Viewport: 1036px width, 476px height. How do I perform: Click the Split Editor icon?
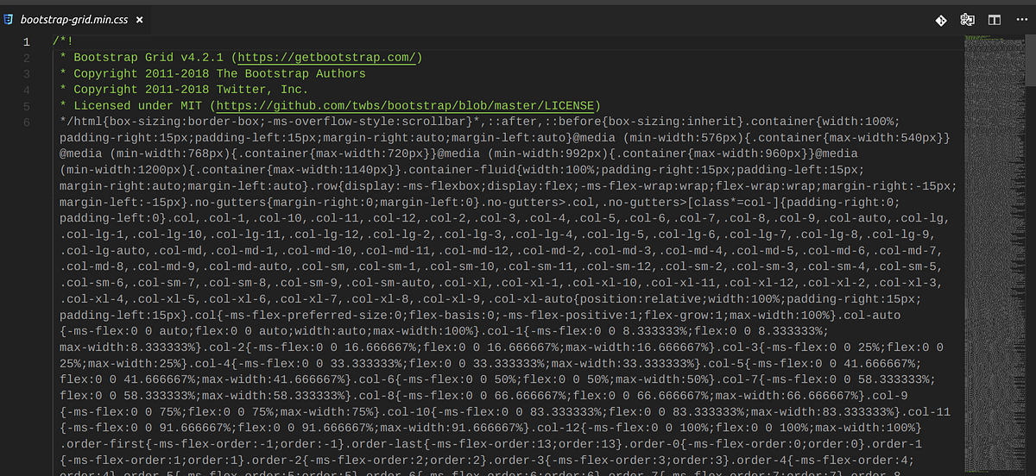point(995,19)
